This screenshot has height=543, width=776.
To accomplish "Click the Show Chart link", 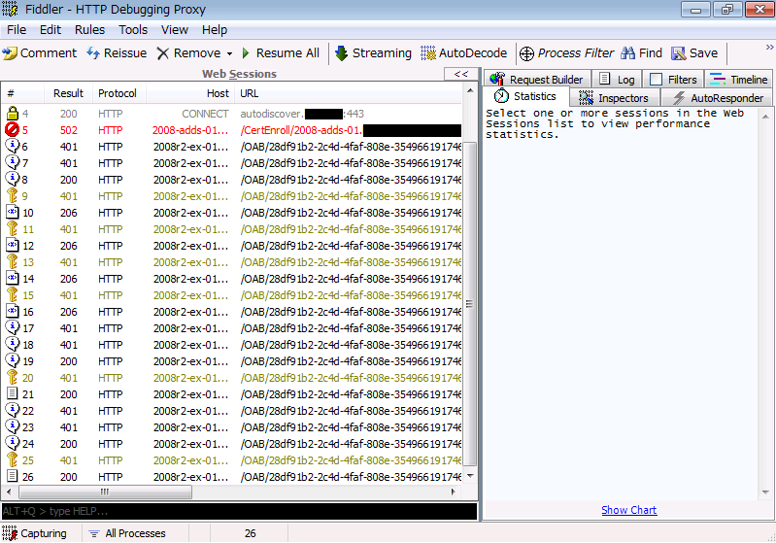I will pyautogui.click(x=629, y=510).
